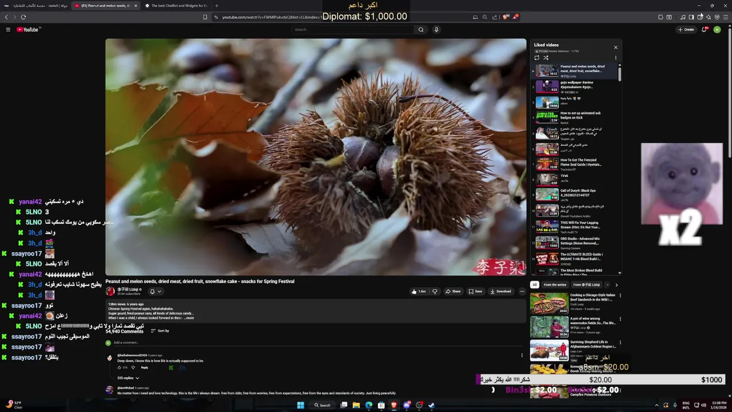Save the video to a playlist
Image resolution: width=732 pixels, height=412 pixels.
pyautogui.click(x=475, y=291)
